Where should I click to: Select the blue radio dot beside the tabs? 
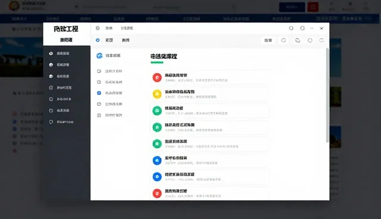[98, 40]
